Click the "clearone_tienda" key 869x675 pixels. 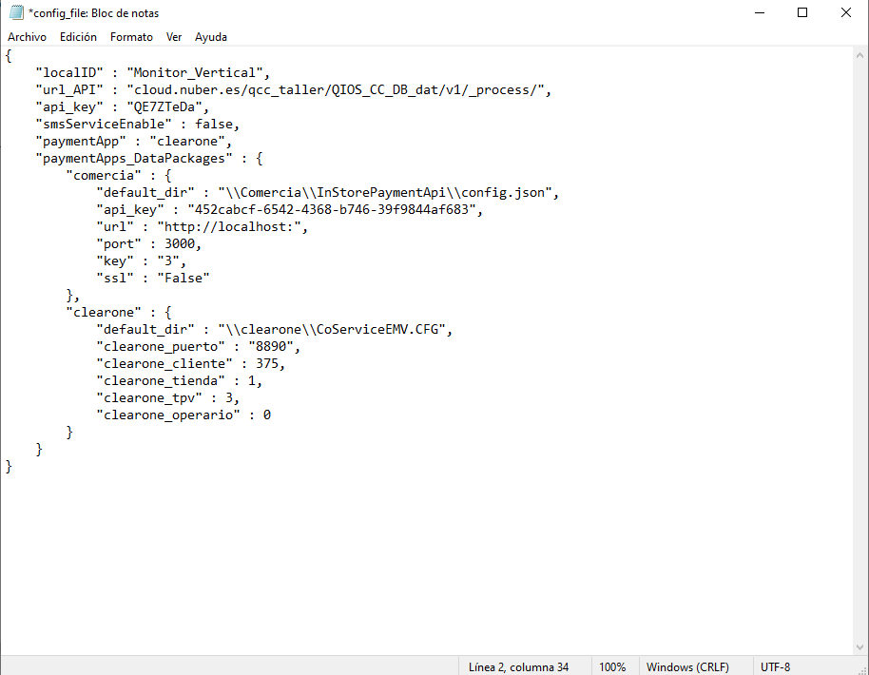point(161,380)
